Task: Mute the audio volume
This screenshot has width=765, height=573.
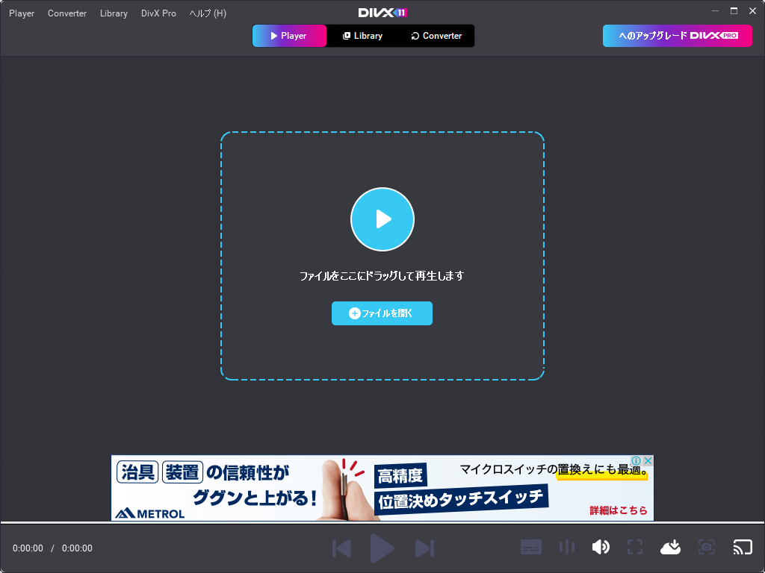Action: 601,547
